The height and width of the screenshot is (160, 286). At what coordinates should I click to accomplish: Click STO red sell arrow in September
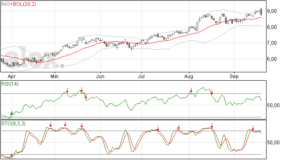click(x=253, y=128)
